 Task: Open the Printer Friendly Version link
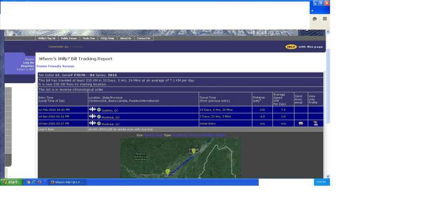[55, 66]
